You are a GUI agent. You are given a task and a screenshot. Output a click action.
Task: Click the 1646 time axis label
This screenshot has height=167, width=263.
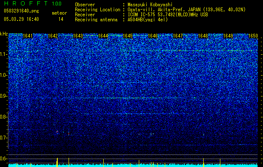153,36
